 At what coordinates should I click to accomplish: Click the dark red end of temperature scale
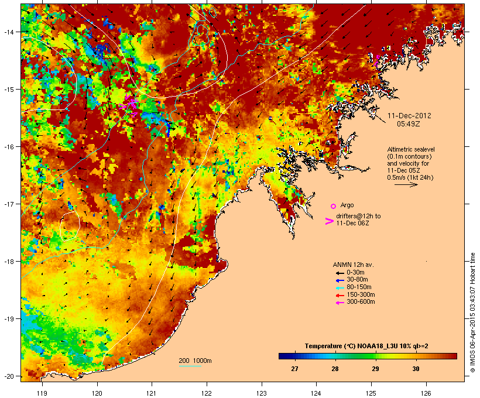pyautogui.click(x=454, y=356)
